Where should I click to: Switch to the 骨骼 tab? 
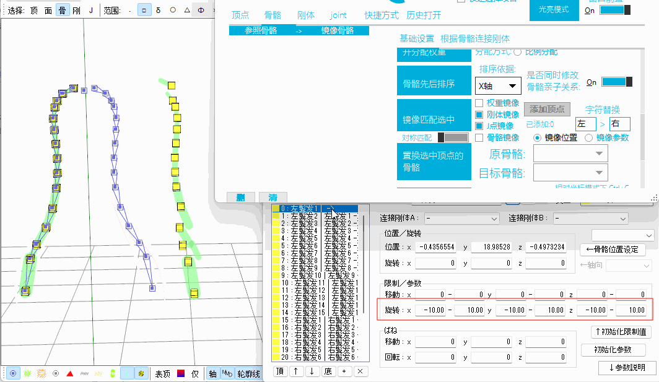(x=273, y=15)
